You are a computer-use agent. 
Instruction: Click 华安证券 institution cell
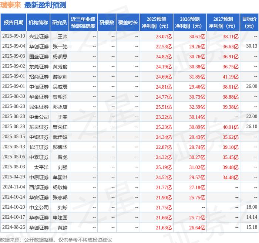(39, 197)
